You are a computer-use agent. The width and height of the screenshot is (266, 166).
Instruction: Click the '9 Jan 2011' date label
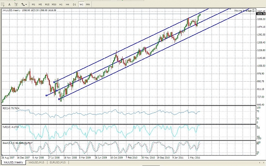(178, 157)
